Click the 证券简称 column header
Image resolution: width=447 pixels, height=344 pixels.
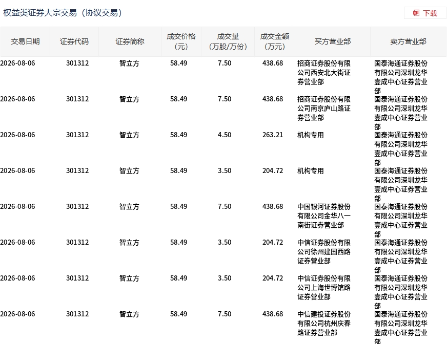pyautogui.click(x=130, y=41)
